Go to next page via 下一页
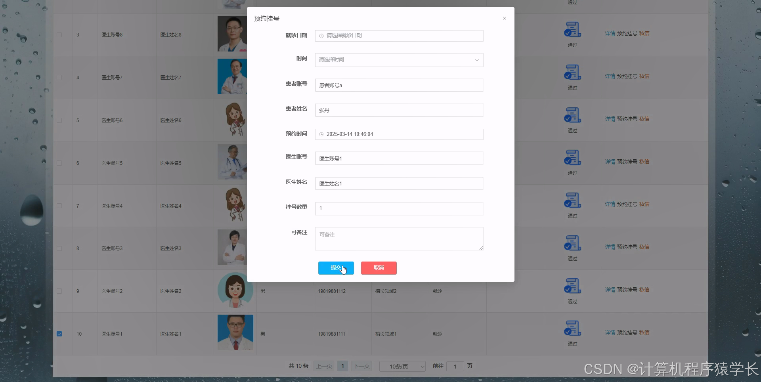The image size is (761, 382). point(361,366)
